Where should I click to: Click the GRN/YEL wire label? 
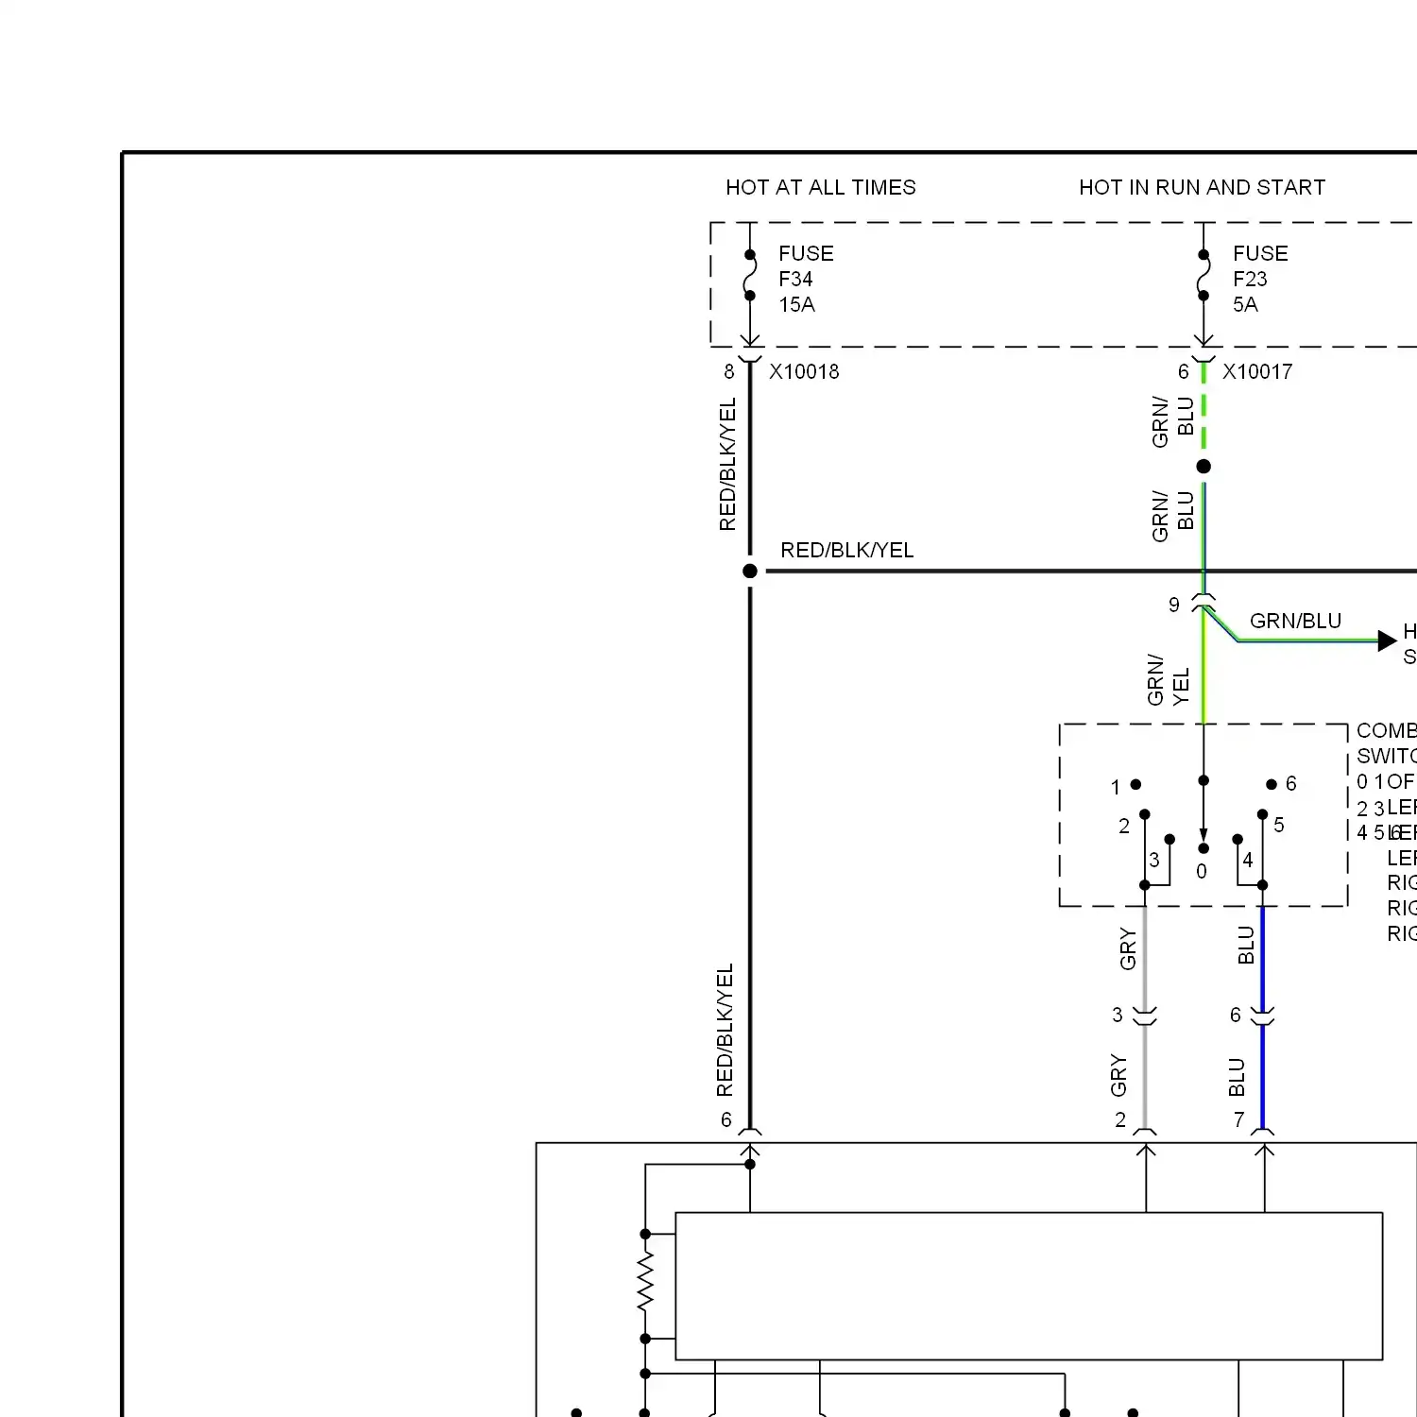pyautogui.click(x=1168, y=680)
